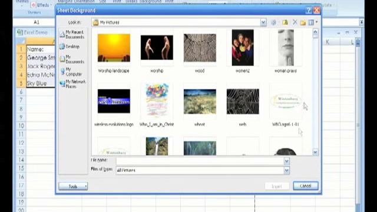Select the worship landscape thumbnail
The image size is (377, 212).
(x=114, y=48)
